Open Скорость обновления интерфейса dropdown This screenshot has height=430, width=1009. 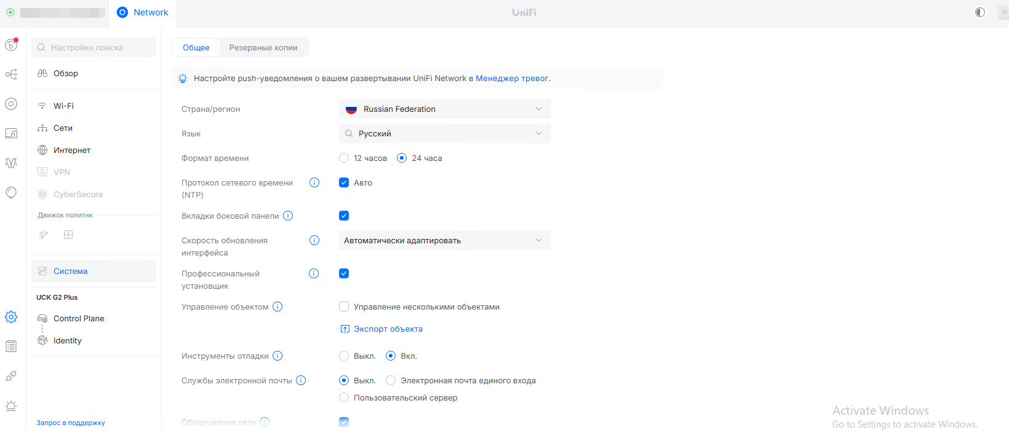pos(445,240)
